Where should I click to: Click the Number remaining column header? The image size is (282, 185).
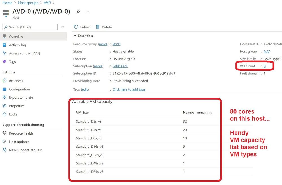pyautogui.click(x=198, y=113)
